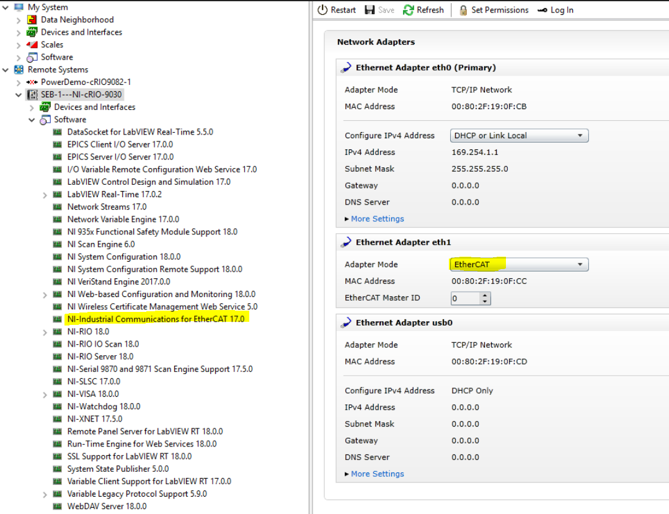
Task: Expand Variable Legacy Protocol Support 5.9.0
Action: [45, 494]
